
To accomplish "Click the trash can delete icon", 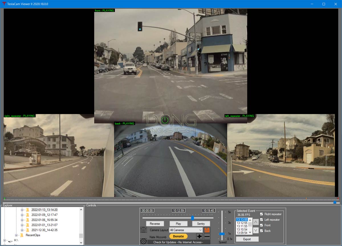I will point(143,230).
